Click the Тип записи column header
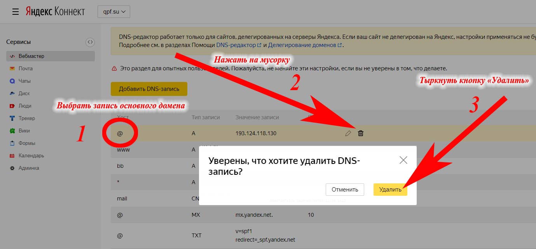 [206, 117]
